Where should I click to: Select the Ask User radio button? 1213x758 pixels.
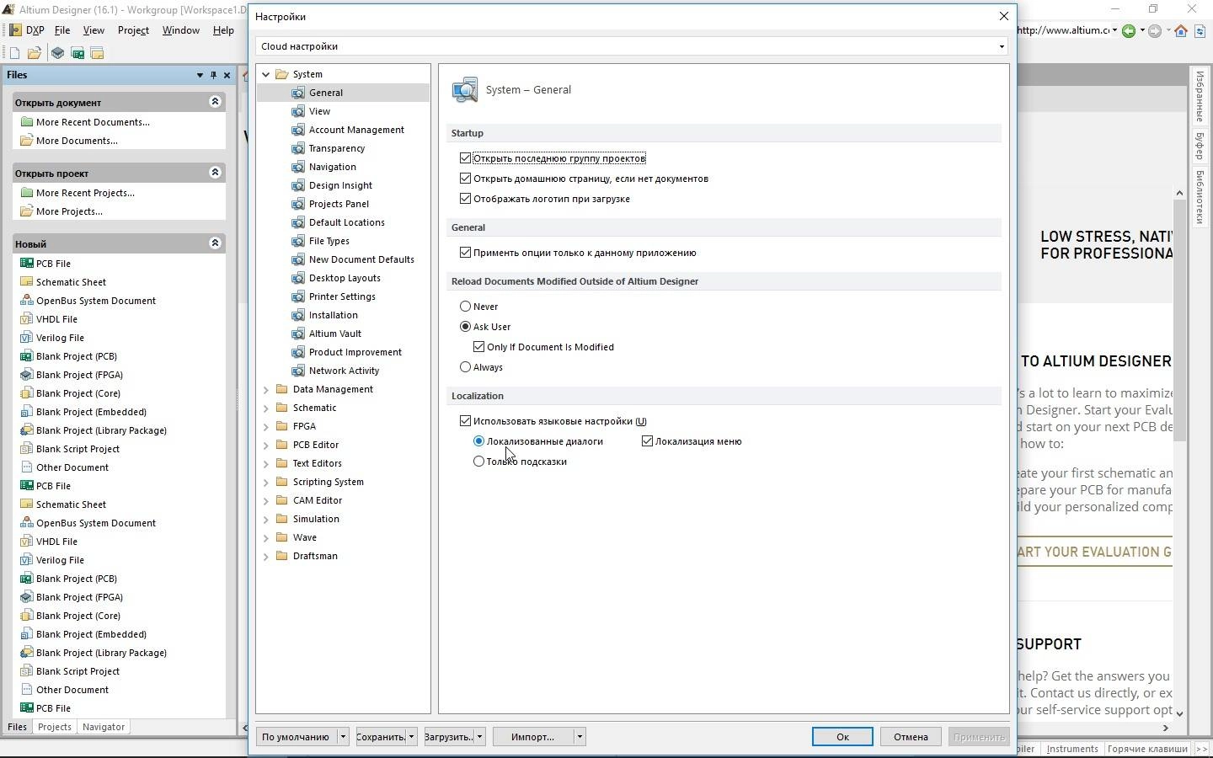(x=465, y=327)
